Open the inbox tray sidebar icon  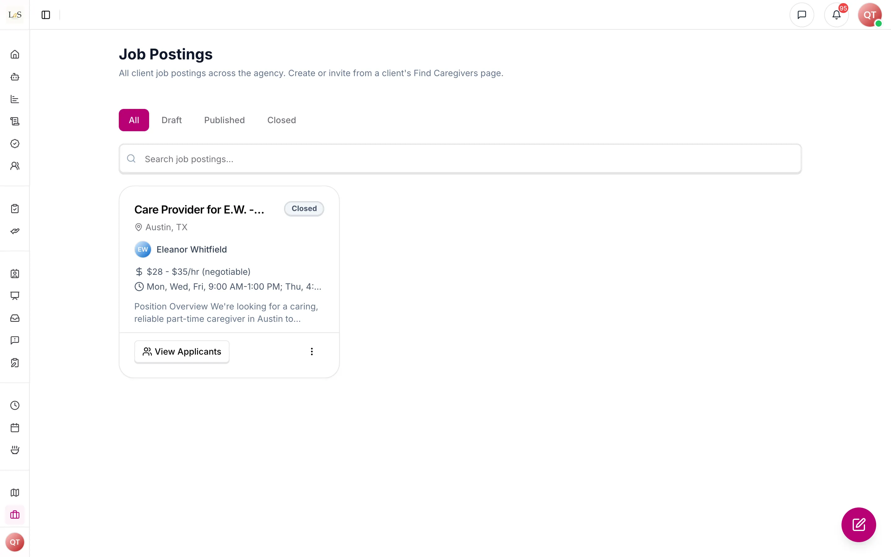click(15, 318)
